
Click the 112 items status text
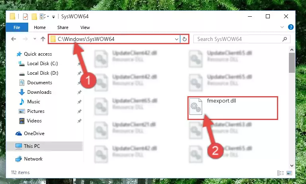click(20, 172)
